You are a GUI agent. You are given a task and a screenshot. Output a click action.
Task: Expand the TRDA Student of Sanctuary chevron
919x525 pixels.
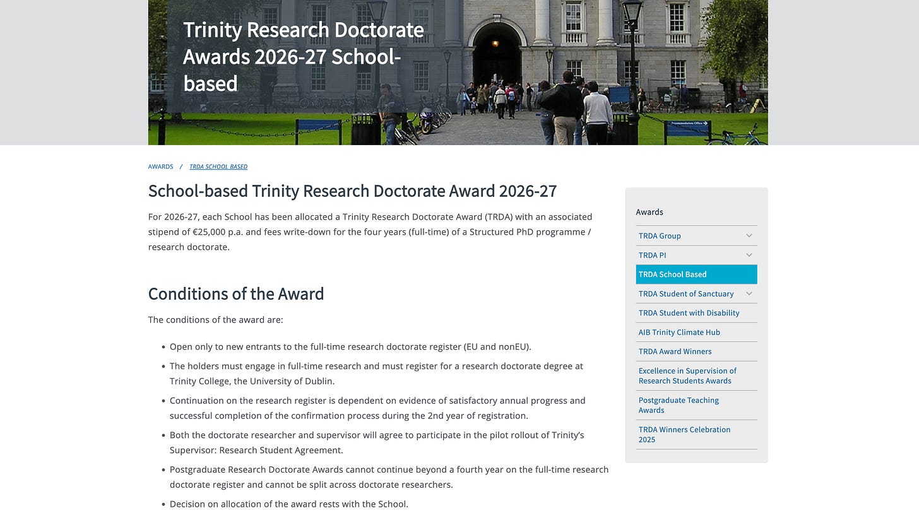(749, 293)
